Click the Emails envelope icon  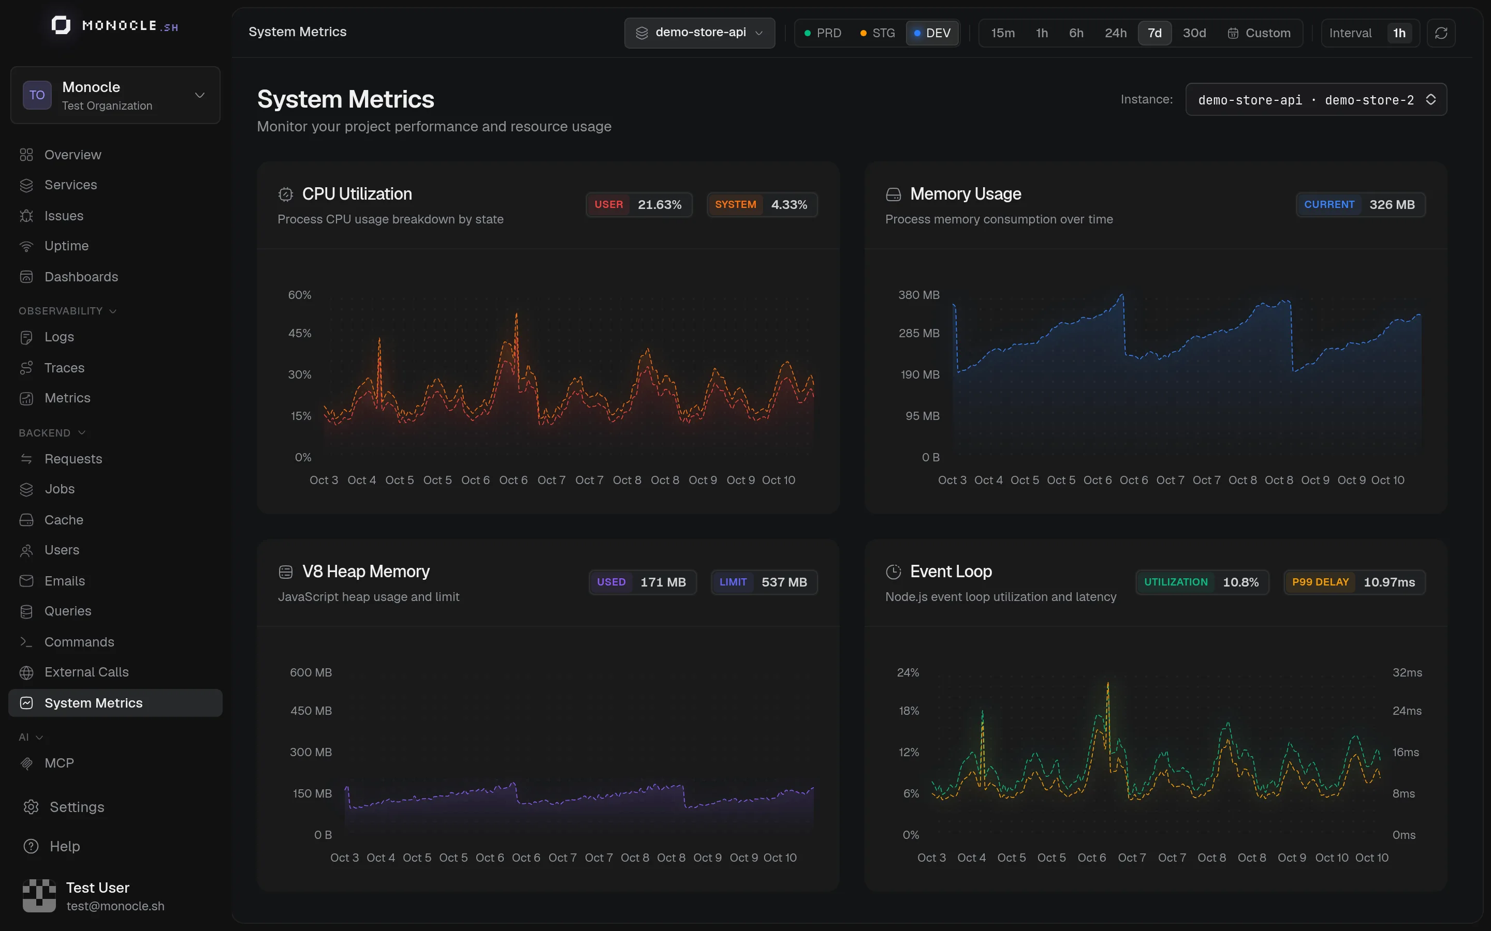[26, 581]
